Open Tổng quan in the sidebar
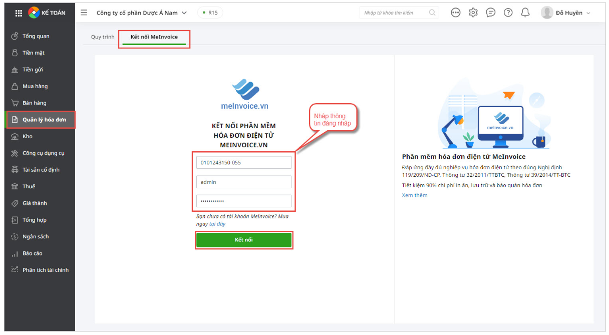This screenshot has width=609, height=335. pos(40,36)
